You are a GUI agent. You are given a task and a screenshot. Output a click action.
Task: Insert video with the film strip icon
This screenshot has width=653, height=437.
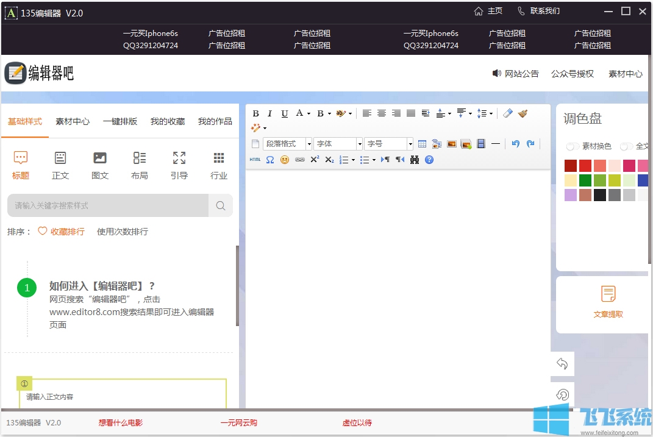tap(481, 144)
